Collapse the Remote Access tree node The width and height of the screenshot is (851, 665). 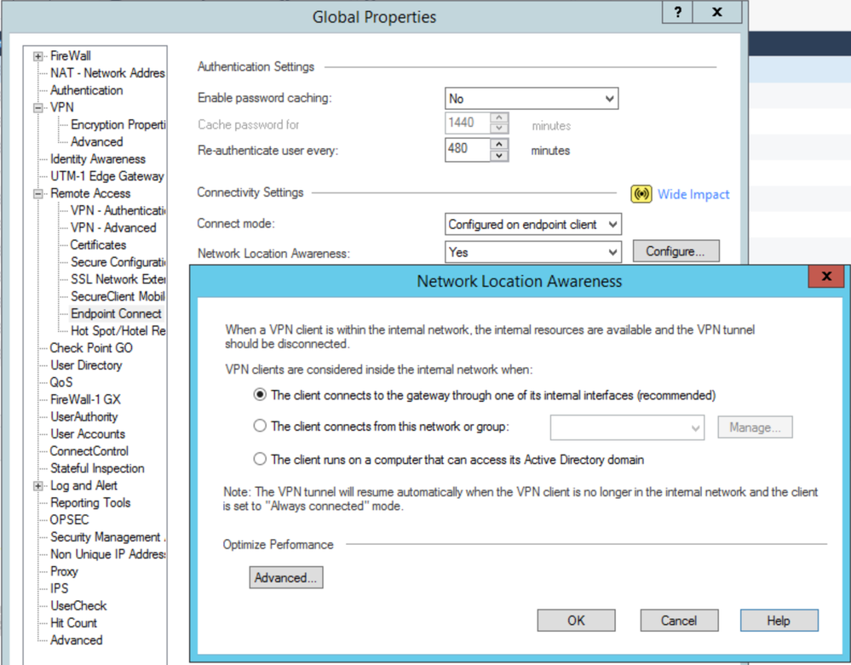coord(38,193)
